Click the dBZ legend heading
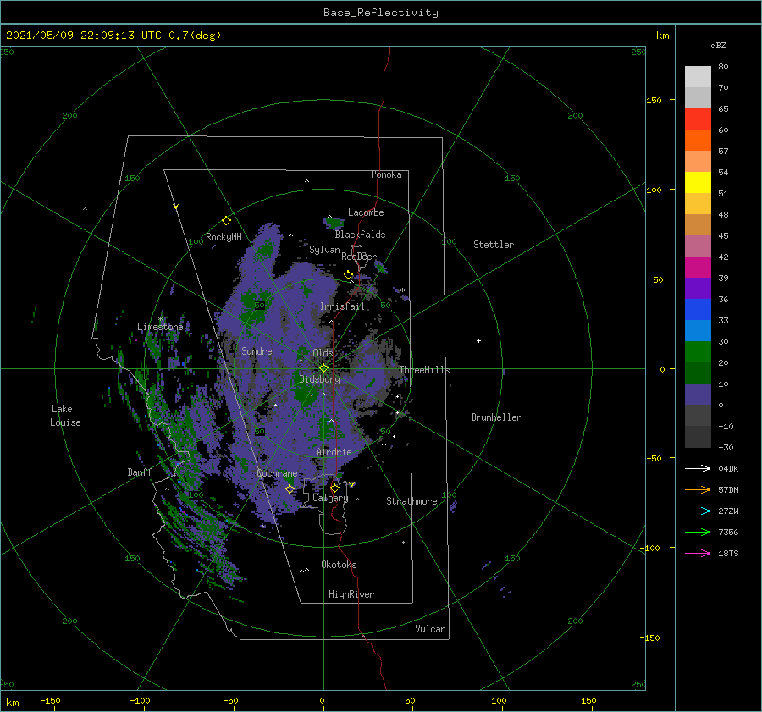 coord(718,45)
